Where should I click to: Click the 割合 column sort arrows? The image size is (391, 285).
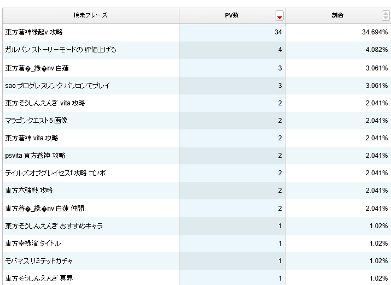[x=386, y=15]
